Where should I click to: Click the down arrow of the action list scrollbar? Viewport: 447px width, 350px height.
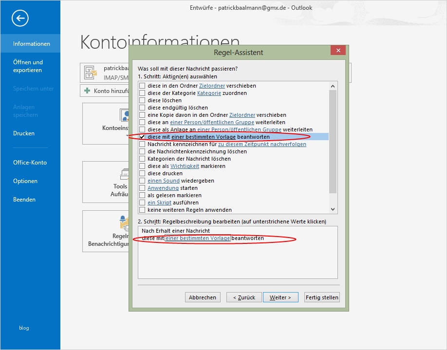point(333,209)
